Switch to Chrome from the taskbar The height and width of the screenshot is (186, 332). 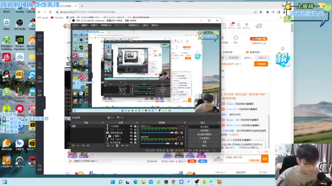click(x=173, y=182)
